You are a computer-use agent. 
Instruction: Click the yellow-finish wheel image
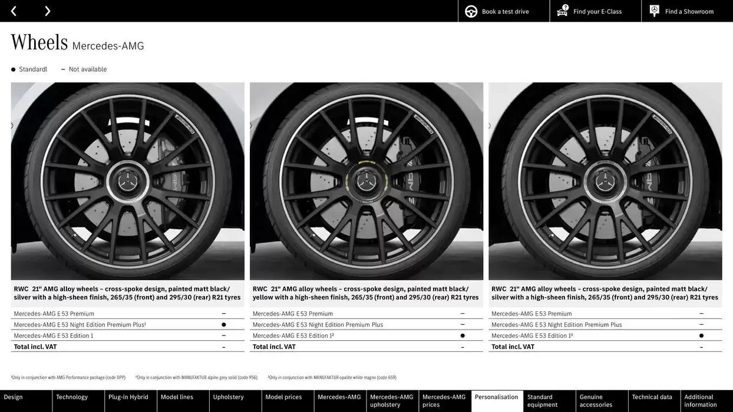click(367, 181)
